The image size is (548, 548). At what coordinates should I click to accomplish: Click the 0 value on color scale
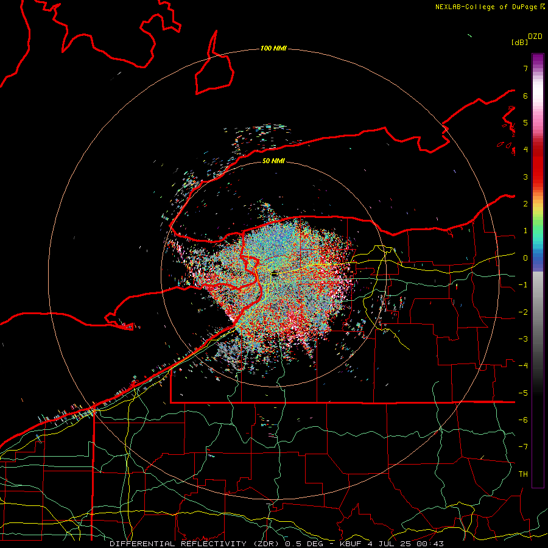pos(525,258)
